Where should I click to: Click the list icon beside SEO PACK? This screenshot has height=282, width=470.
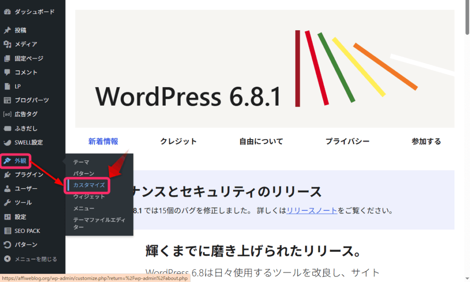pyautogui.click(x=7, y=231)
